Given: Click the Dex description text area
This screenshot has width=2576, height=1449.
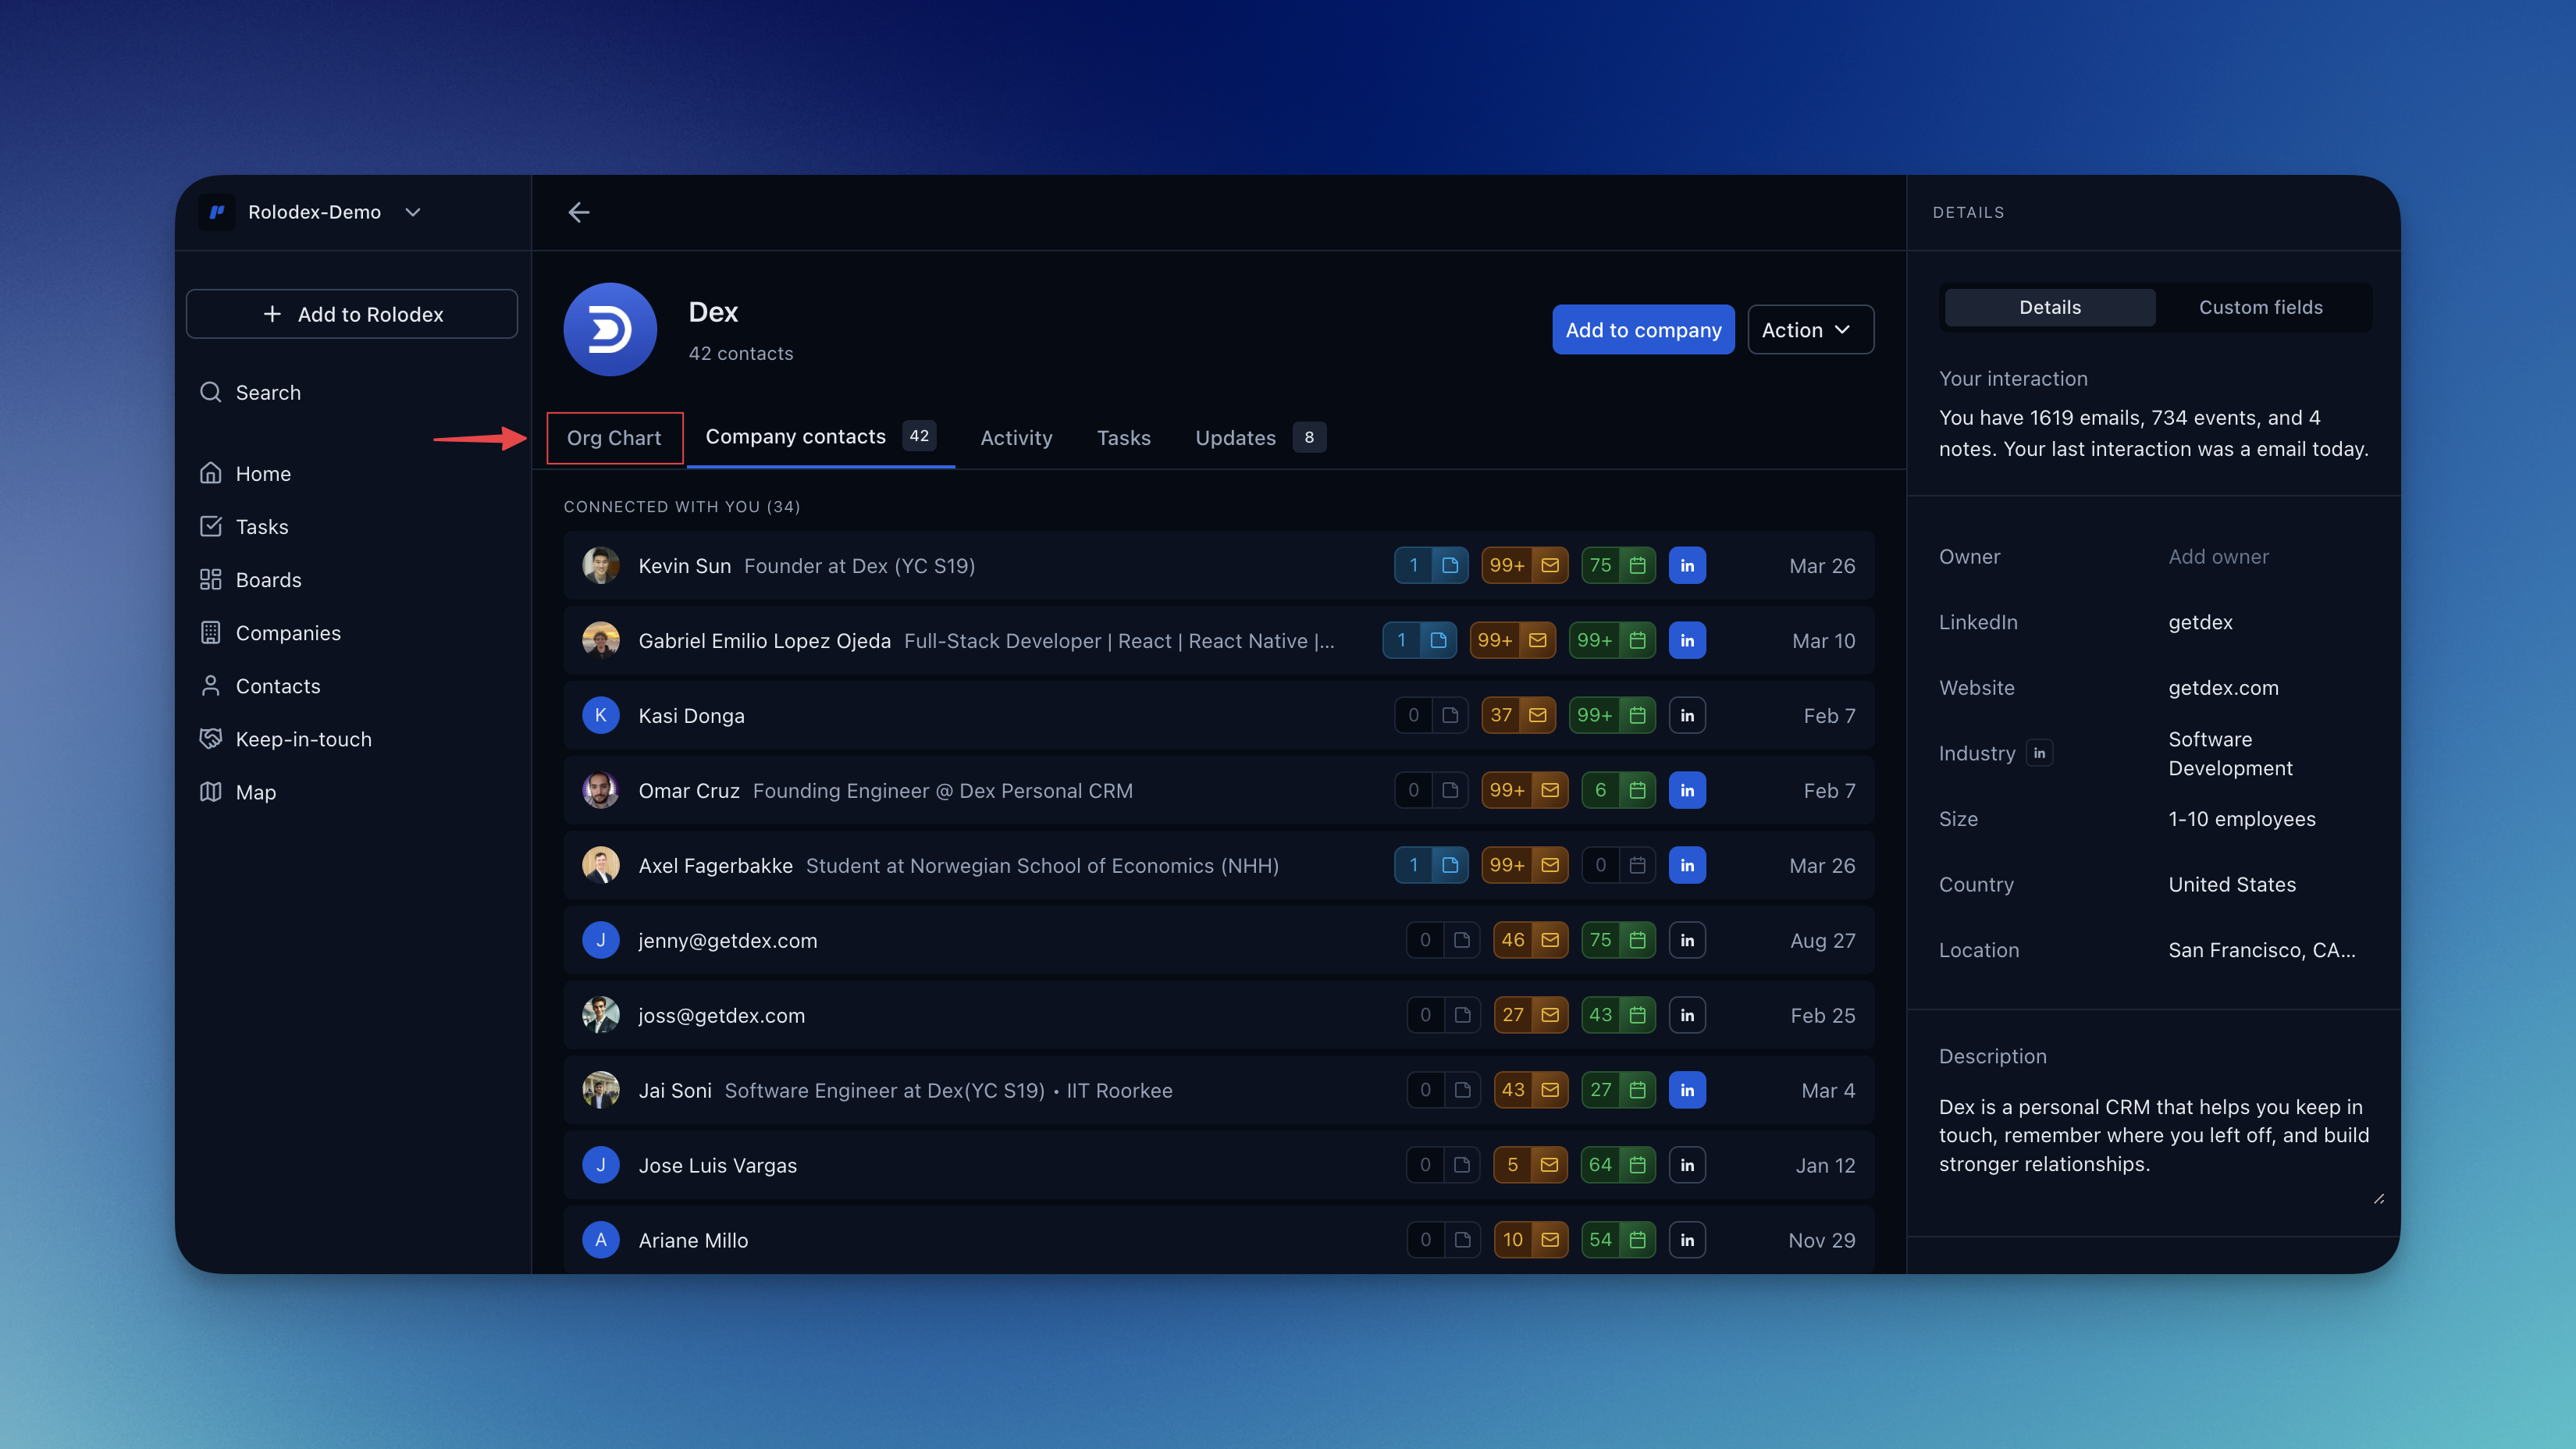Looking at the screenshot, I should 2154,1136.
